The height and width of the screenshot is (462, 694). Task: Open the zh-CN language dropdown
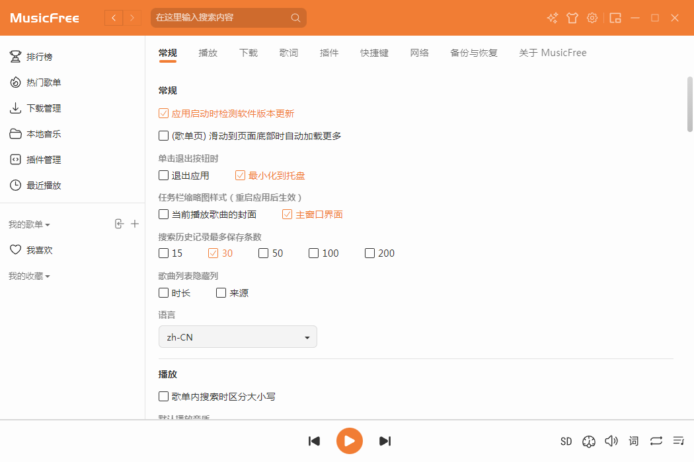pos(238,337)
